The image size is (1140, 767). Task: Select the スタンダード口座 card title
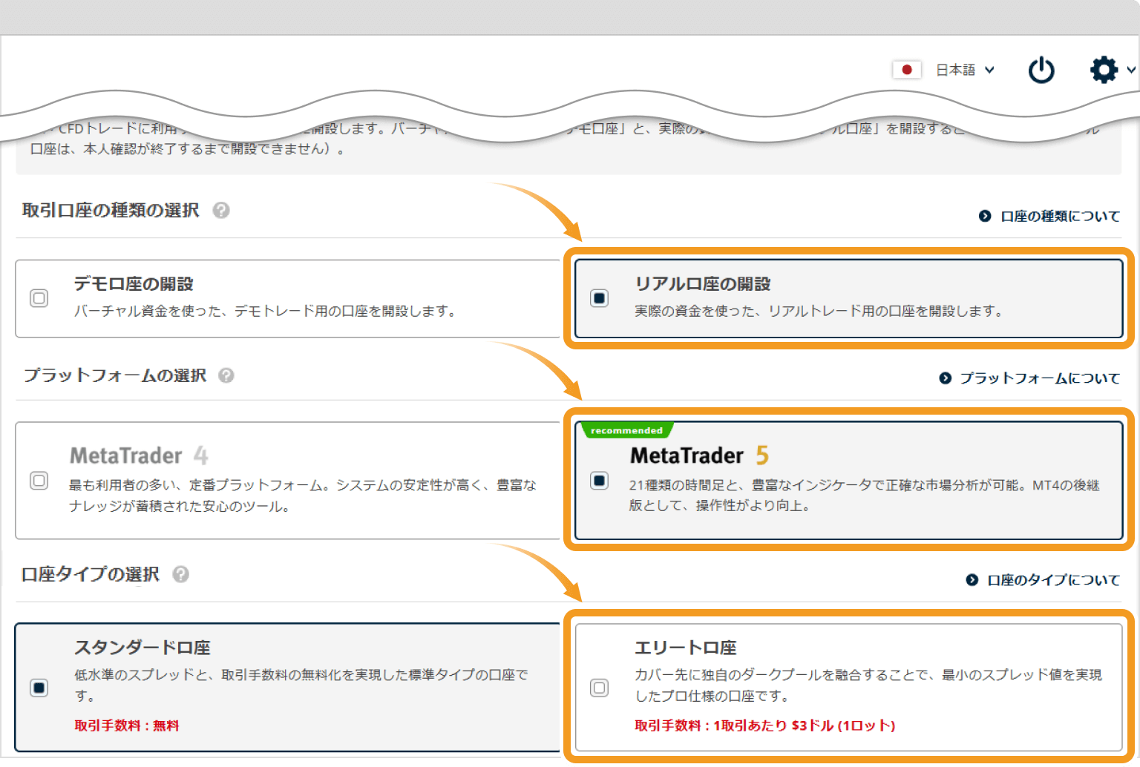(142, 648)
